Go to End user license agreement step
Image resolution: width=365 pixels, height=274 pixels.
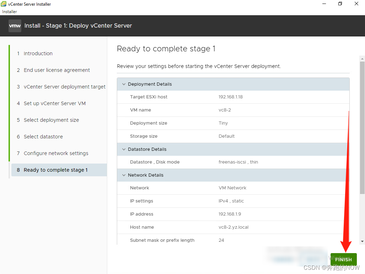[53, 70]
